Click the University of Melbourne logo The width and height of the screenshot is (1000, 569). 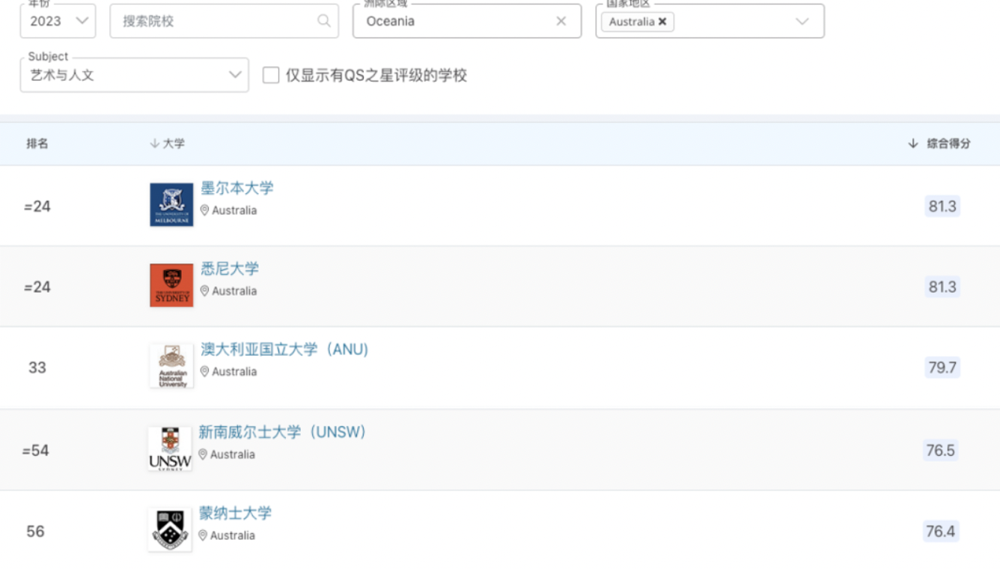171,205
